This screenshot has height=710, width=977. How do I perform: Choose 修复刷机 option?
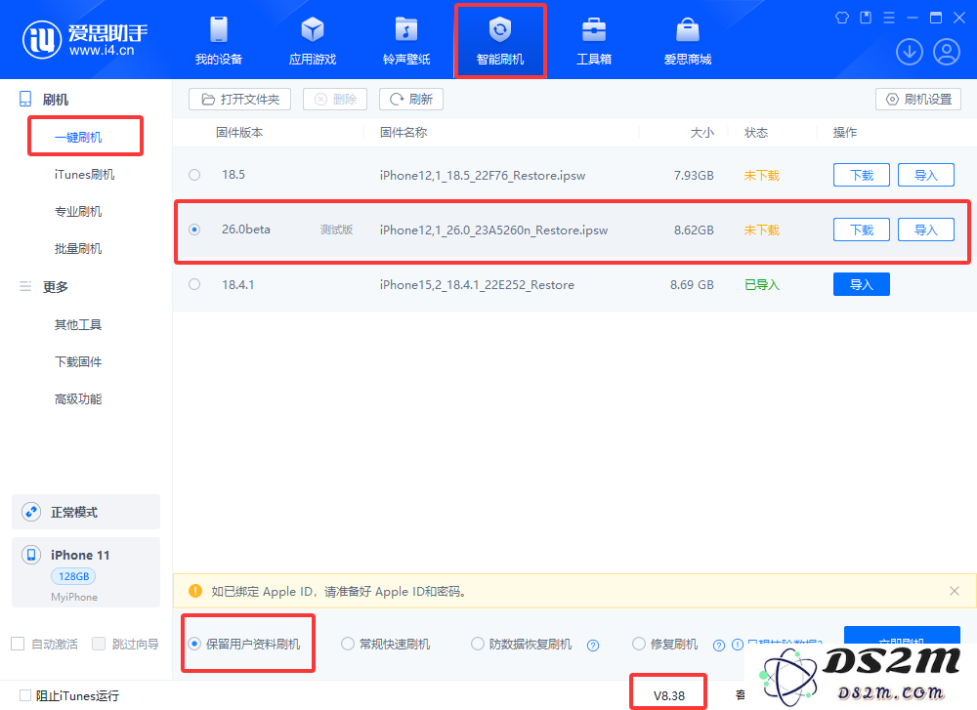pos(664,644)
